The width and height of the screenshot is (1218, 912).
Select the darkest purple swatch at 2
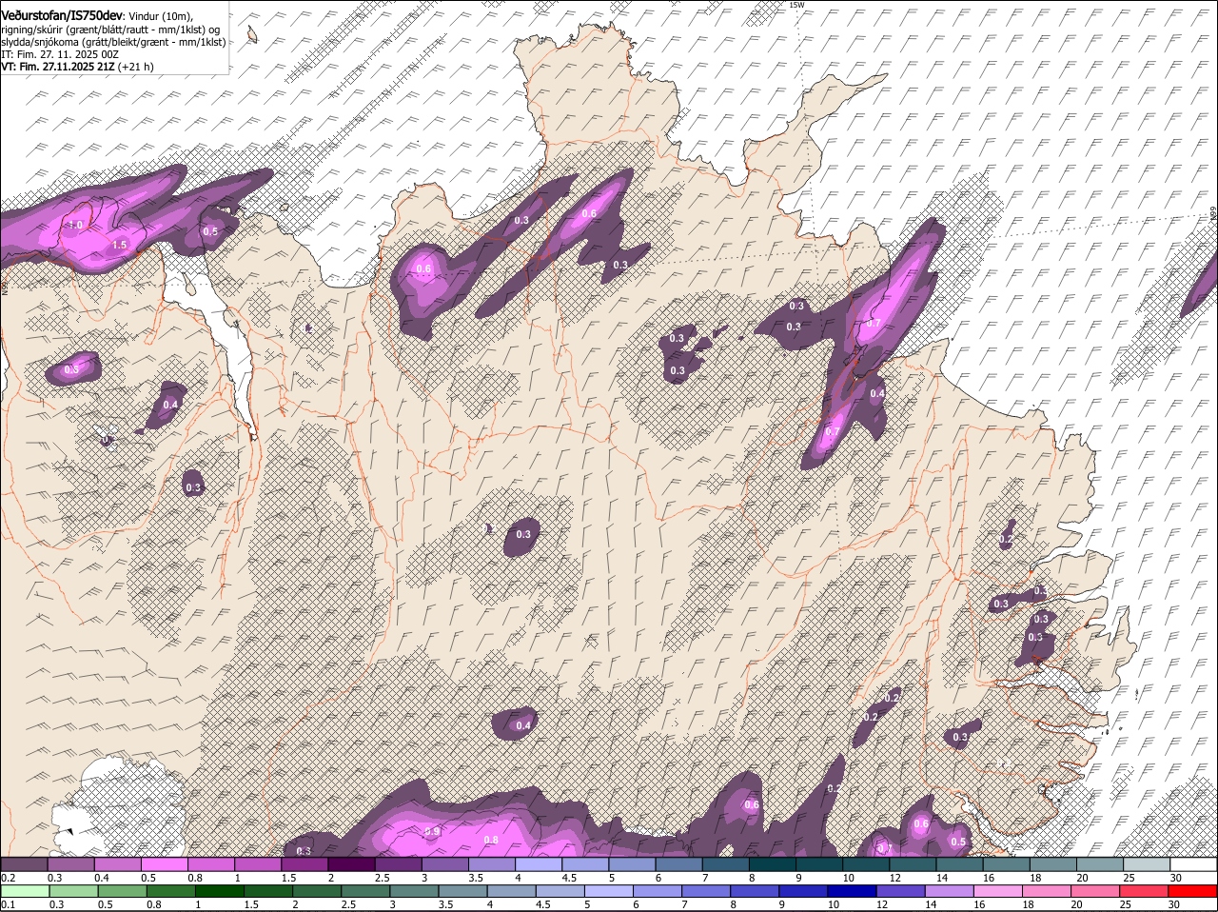click(351, 864)
